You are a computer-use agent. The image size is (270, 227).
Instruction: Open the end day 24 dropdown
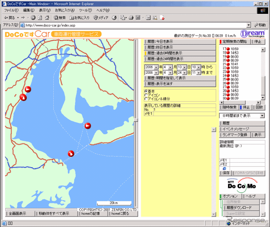pos(184,73)
